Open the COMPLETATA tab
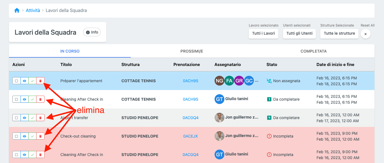 [313, 51]
